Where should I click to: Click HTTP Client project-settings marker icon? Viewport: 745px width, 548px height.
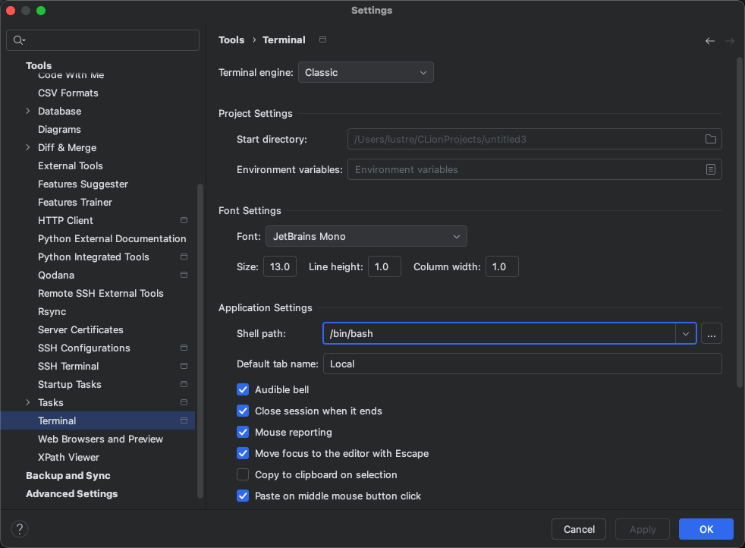point(184,220)
